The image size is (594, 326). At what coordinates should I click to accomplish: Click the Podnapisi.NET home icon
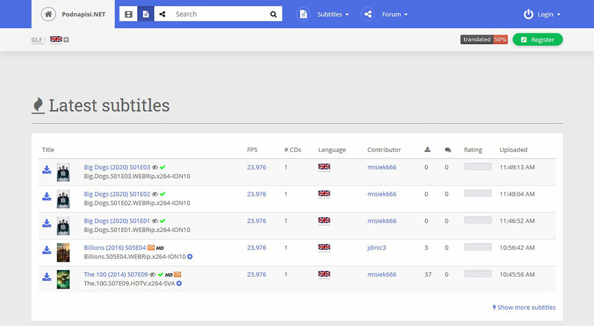click(49, 14)
